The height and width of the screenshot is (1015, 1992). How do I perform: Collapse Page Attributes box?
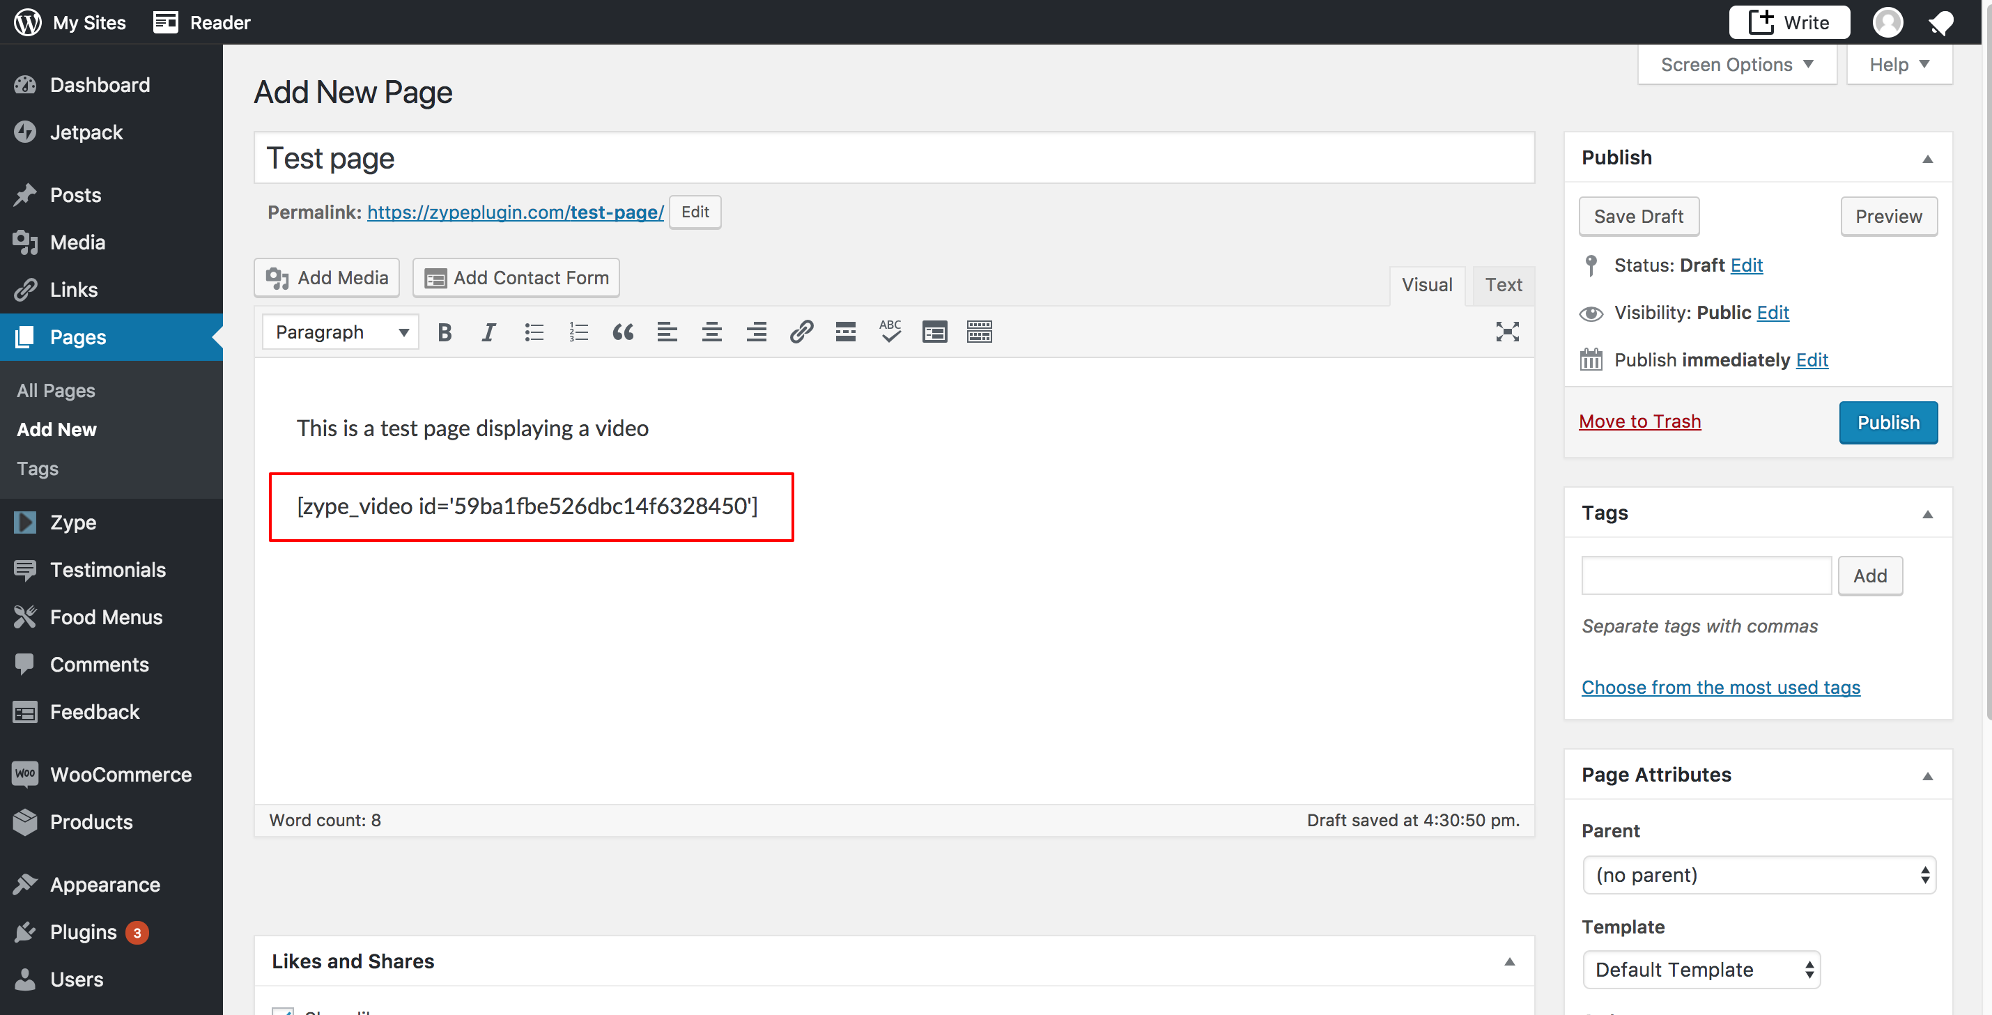pos(1928,775)
